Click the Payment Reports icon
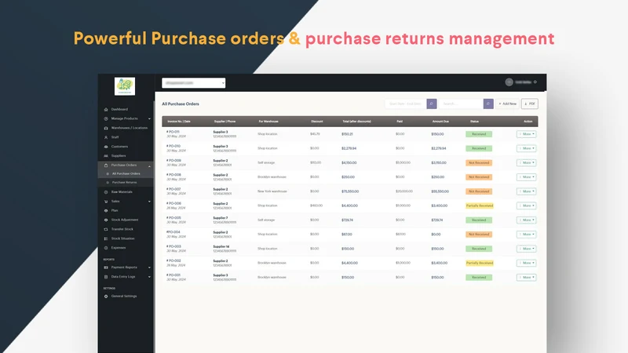This screenshot has height=353, width=628. point(106,267)
